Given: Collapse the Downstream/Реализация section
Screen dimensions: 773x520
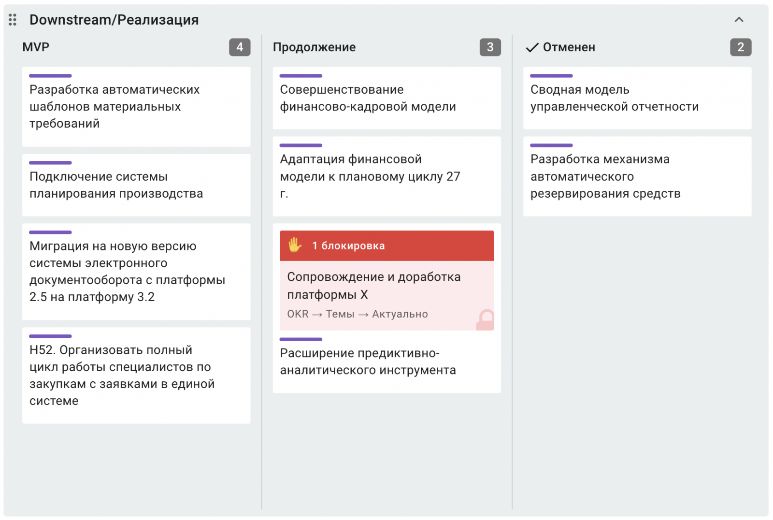Looking at the screenshot, I should click(x=739, y=20).
